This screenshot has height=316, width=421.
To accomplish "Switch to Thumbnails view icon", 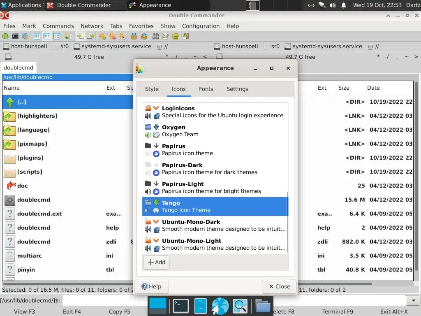I will coord(57,36).
